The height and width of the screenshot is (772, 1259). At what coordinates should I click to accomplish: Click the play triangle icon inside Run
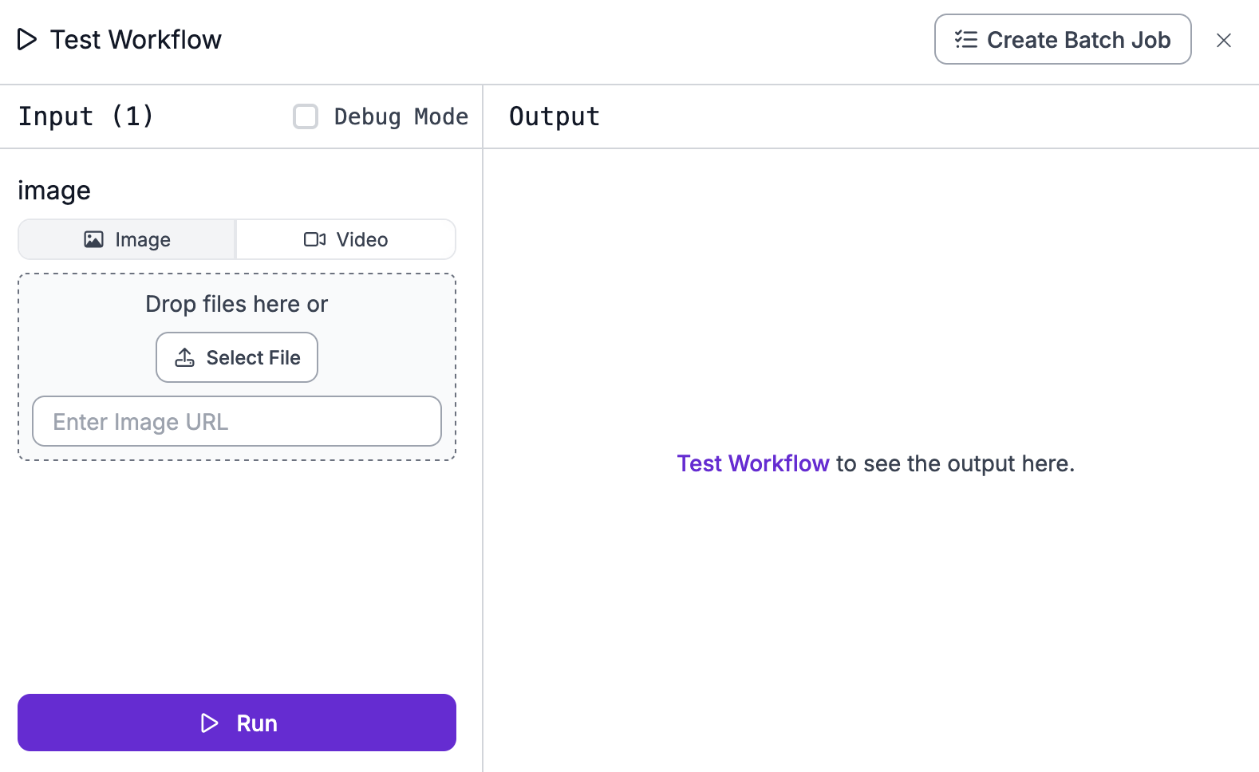(x=209, y=723)
